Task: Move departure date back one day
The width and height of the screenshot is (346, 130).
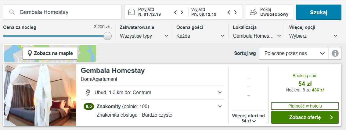Action: click(229, 12)
